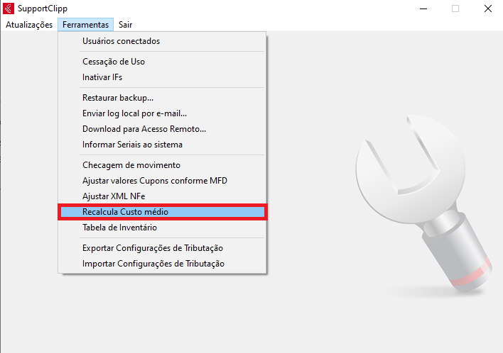Screen dimensions: 503x353
Task: Maximize the SupportClipp window
Action: (455, 9)
